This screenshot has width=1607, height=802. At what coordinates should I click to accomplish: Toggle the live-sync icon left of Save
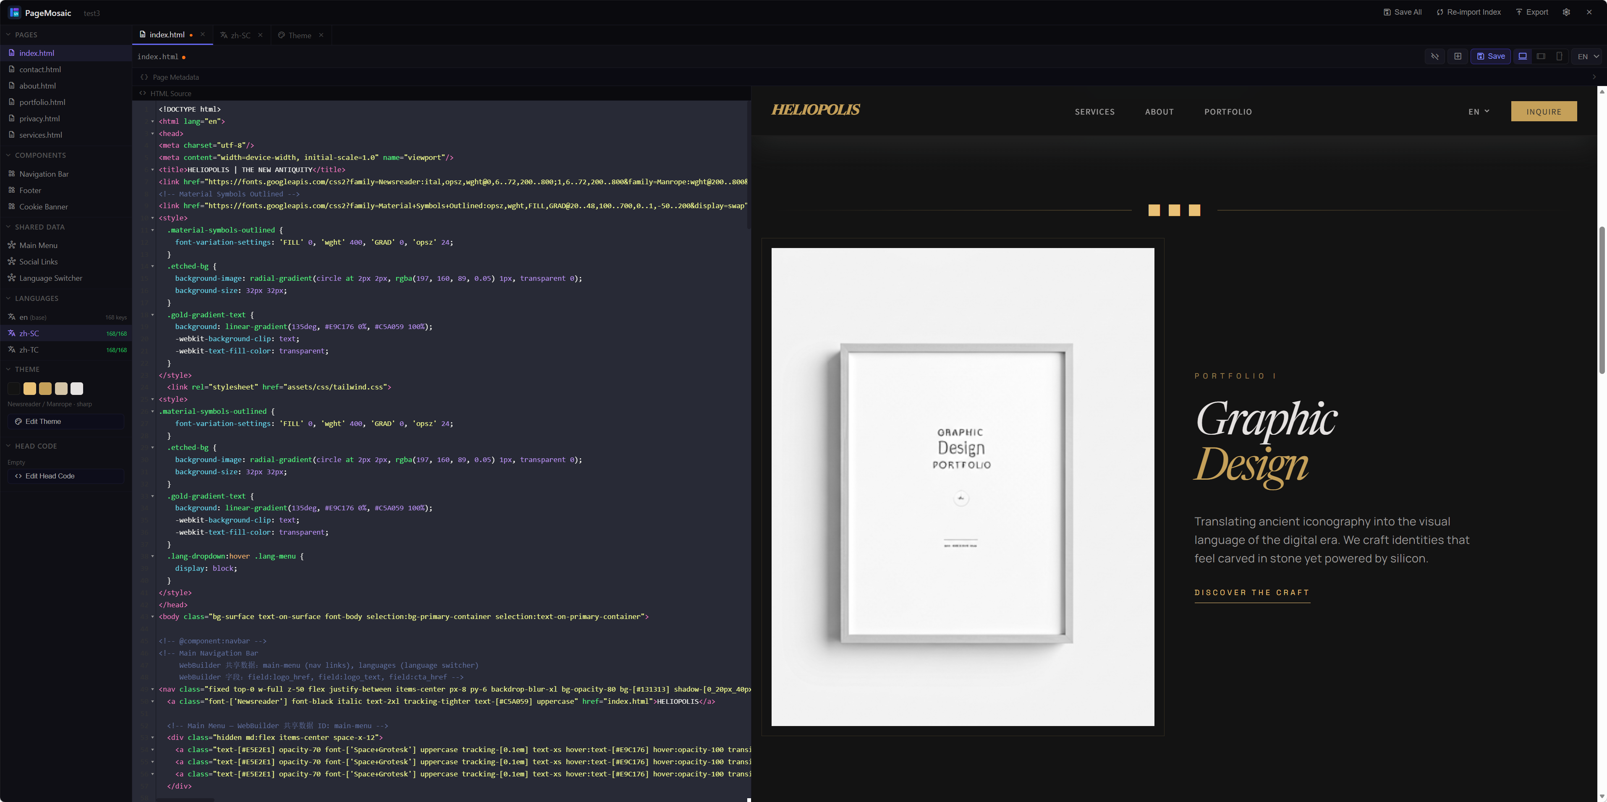pos(1435,56)
